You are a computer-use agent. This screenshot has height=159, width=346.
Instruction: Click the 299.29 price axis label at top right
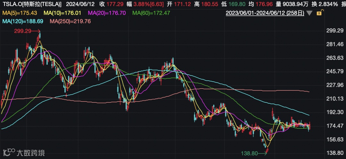point(335,31)
